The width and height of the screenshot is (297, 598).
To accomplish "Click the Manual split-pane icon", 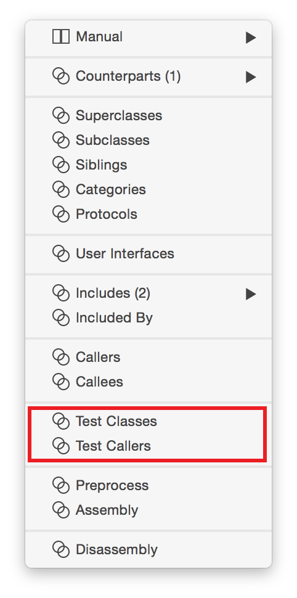I will (61, 37).
